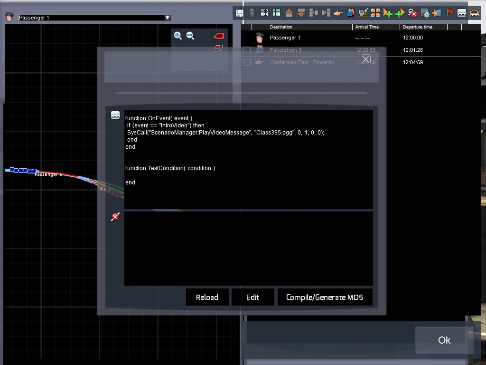The image size is (486, 365).
Task: Zoom in on the 2D map
Action: [x=178, y=36]
